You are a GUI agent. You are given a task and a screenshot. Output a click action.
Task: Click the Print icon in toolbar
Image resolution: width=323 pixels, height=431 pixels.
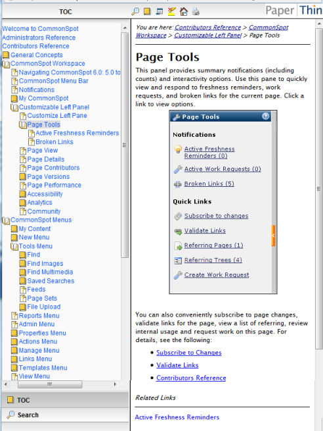tap(196, 12)
